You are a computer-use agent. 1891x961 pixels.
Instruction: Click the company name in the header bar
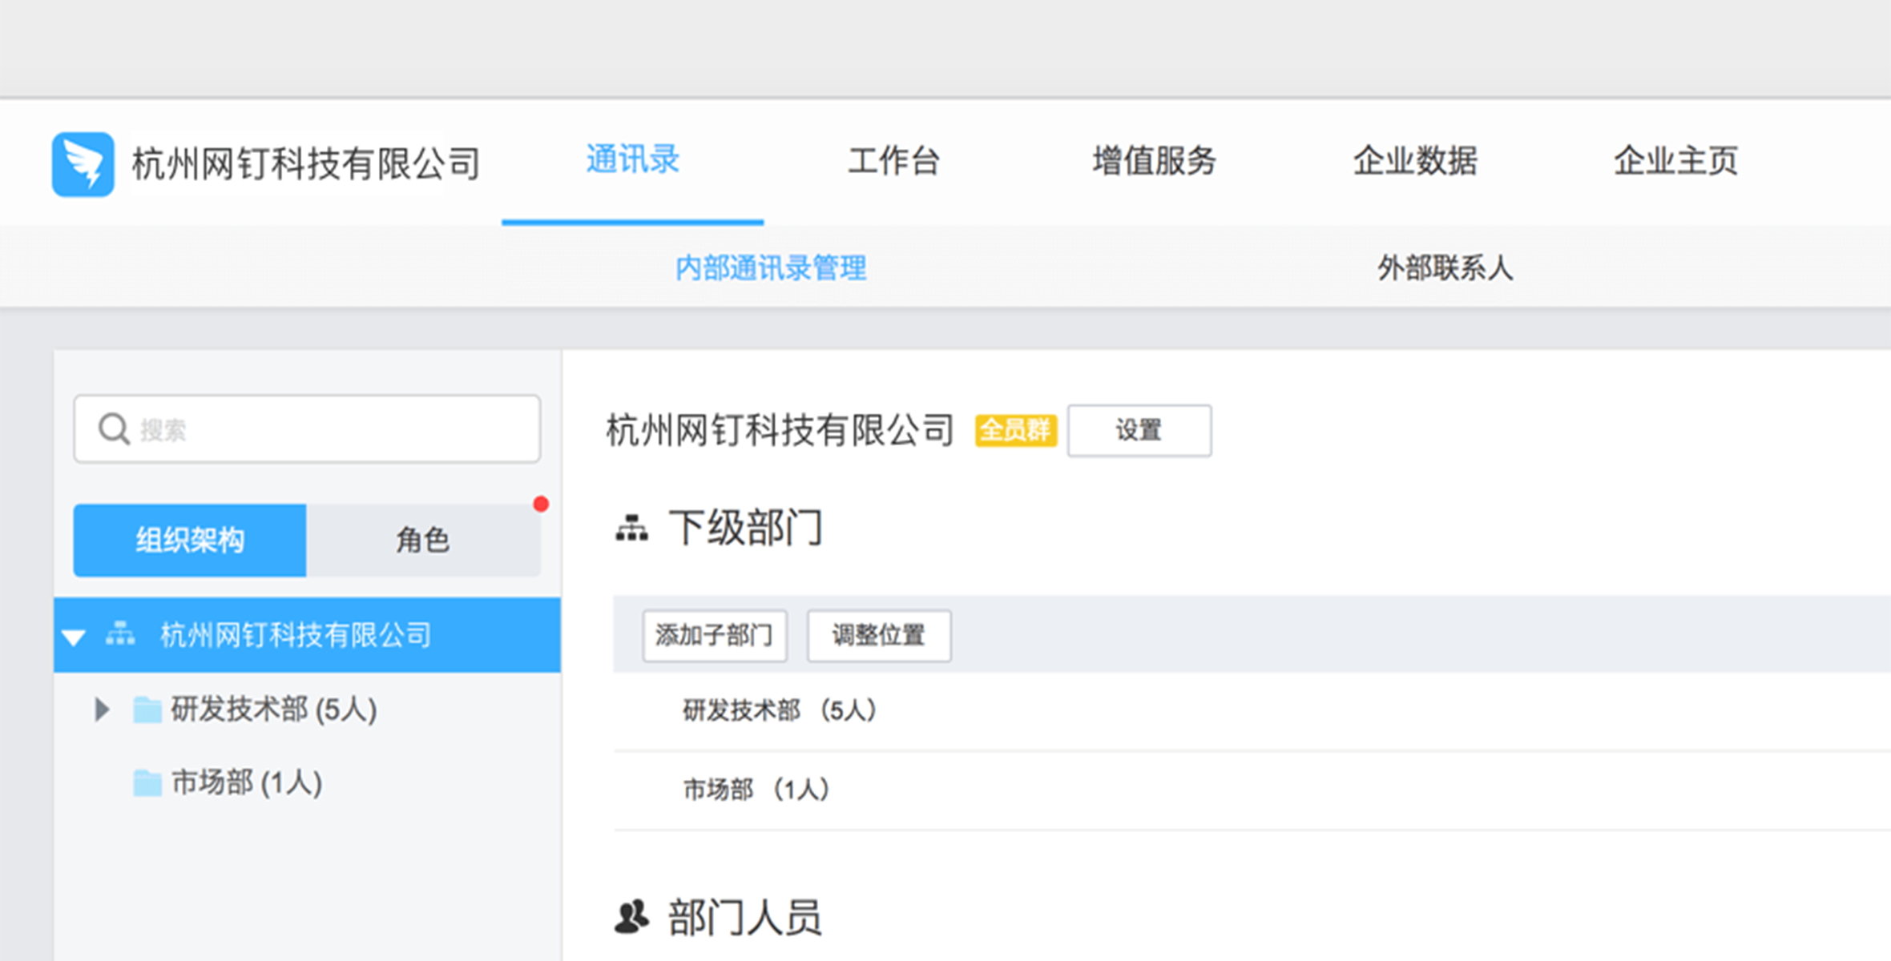pos(306,163)
